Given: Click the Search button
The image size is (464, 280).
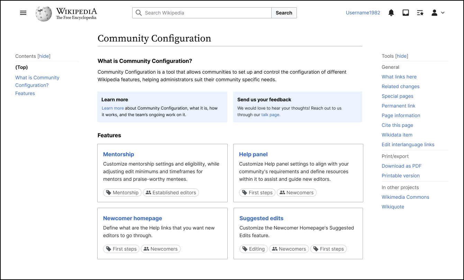Looking at the screenshot, I should coord(284,13).
